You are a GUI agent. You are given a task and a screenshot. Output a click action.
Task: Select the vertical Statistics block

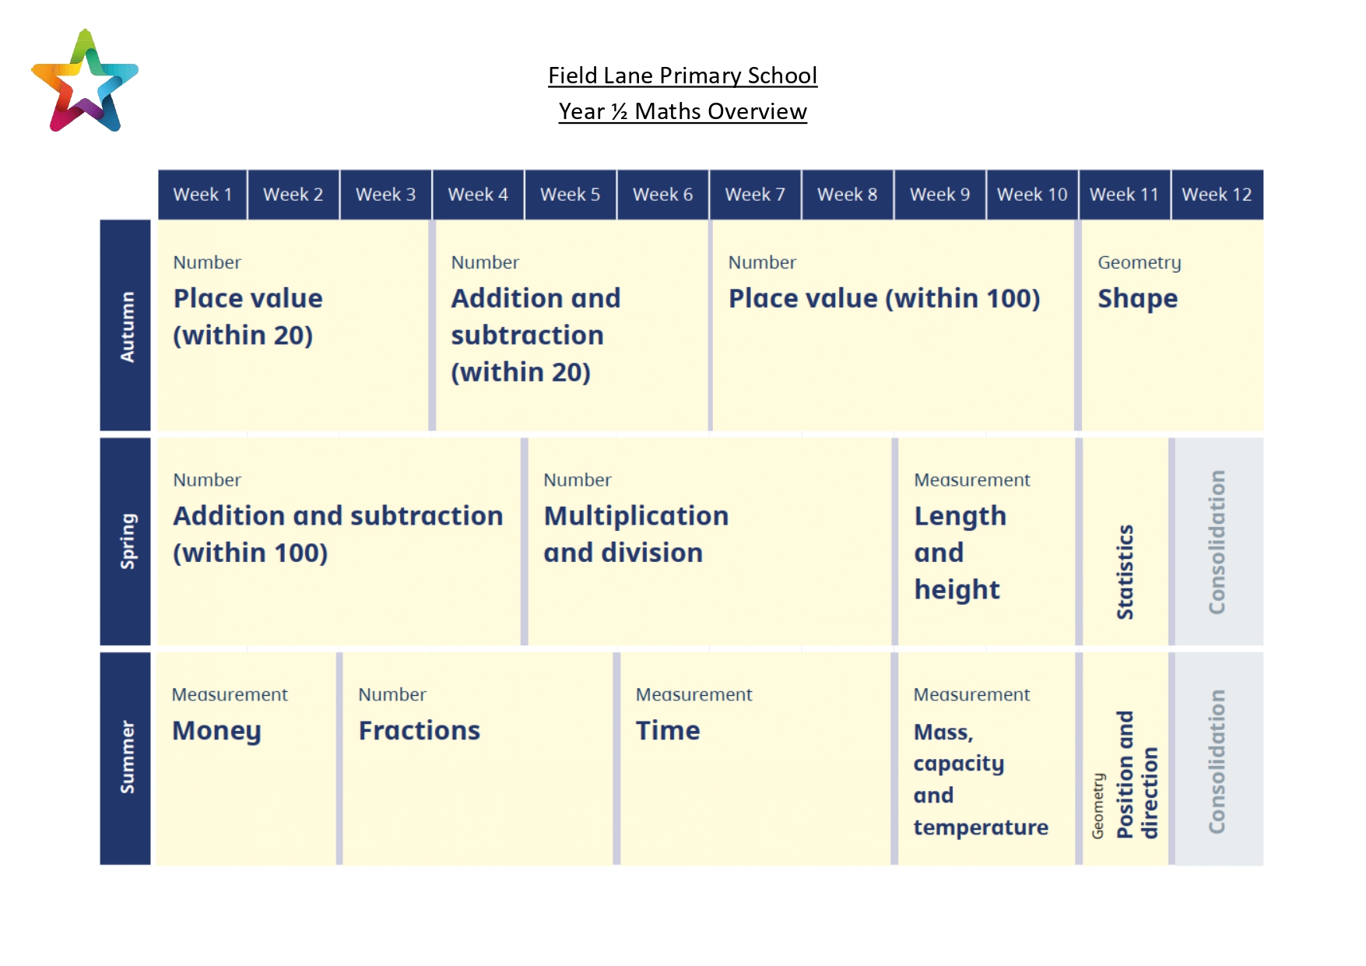1125,541
